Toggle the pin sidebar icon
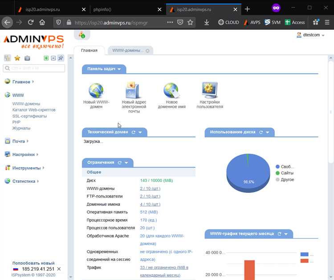The image size is (334, 280). tap(61, 58)
